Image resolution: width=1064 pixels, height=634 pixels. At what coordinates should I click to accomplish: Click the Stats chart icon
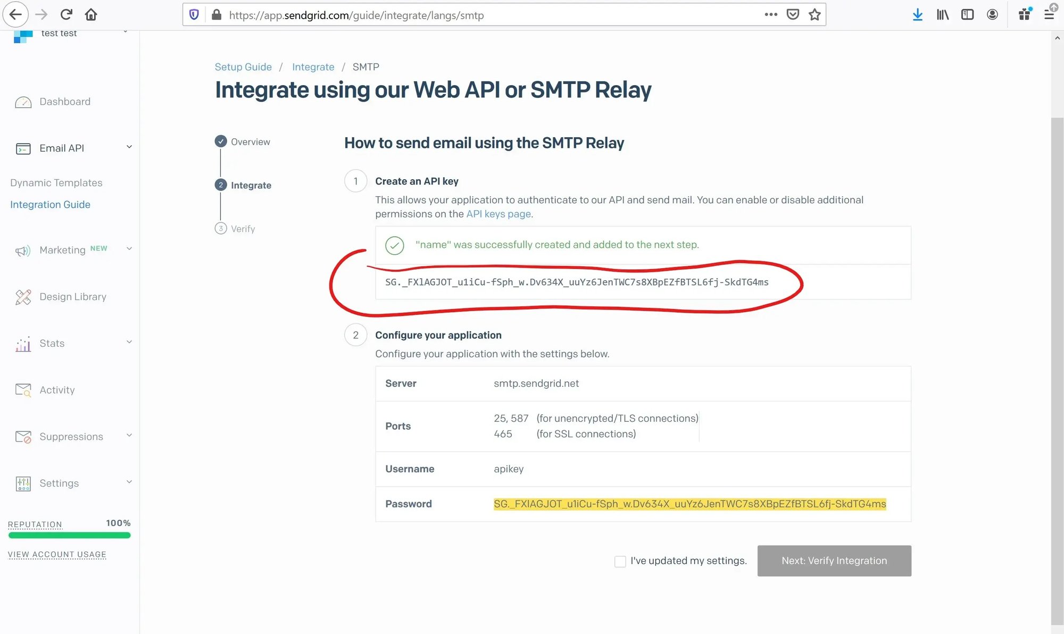click(23, 344)
